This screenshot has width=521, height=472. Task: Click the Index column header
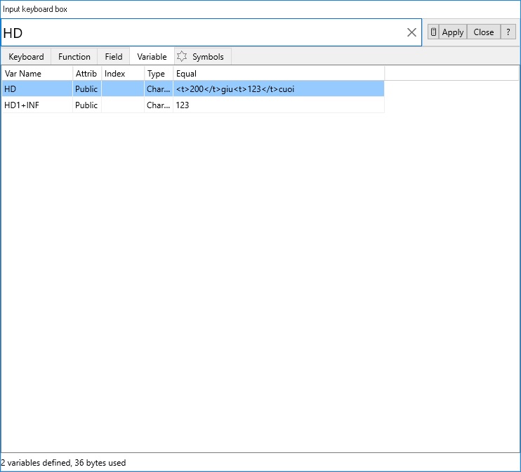tap(122, 74)
